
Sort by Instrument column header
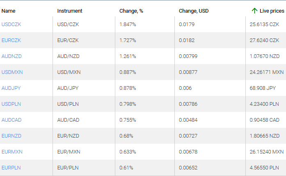70,11
